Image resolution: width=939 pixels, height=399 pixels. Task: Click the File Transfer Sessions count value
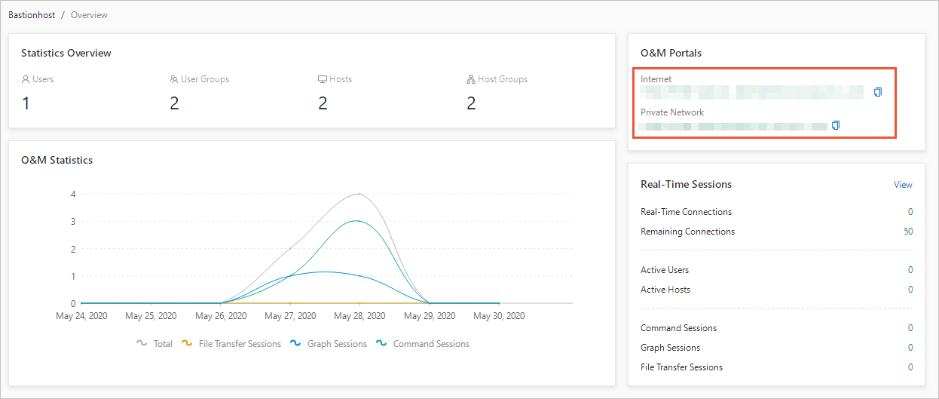(910, 367)
